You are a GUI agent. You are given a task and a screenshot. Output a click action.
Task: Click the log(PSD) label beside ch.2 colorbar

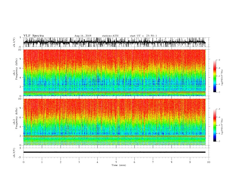pyautogui.click(x=222, y=127)
